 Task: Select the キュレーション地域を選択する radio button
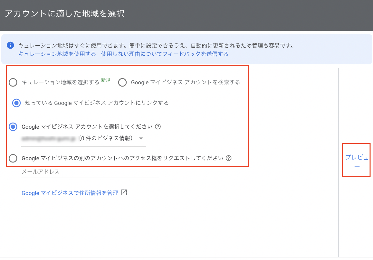pyautogui.click(x=13, y=82)
